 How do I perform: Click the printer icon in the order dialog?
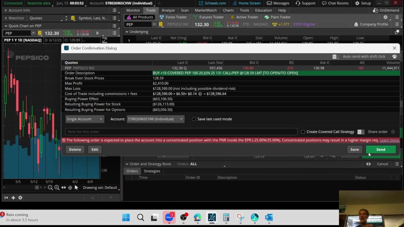click(x=394, y=56)
